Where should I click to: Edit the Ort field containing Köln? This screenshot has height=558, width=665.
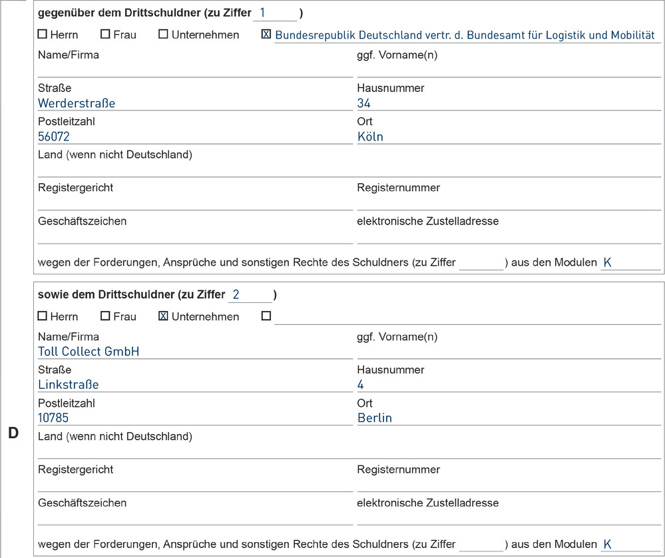click(509, 137)
